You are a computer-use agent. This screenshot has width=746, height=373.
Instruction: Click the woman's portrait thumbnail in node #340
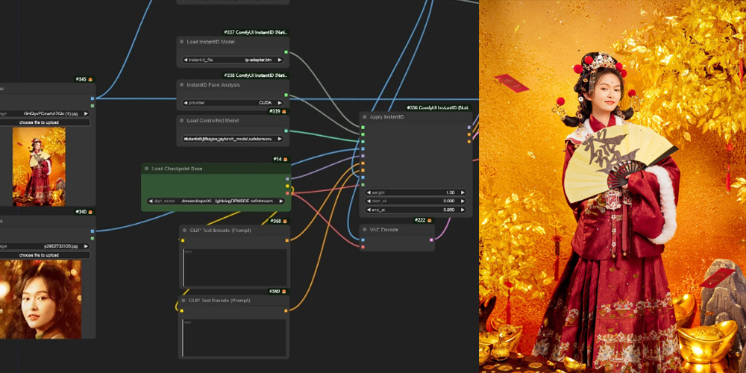tap(40, 299)
